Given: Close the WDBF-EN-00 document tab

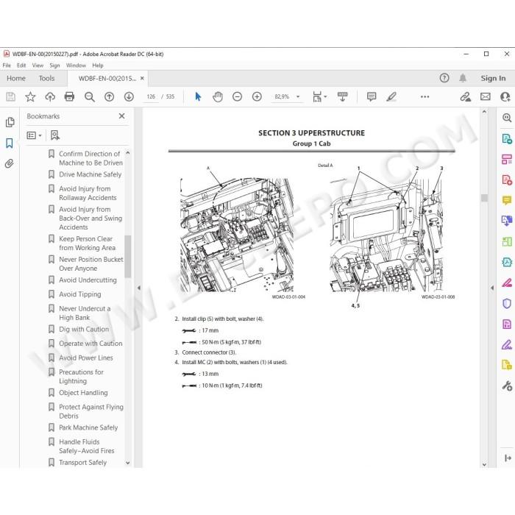Looking at the screenshot, I should pyautogui.click(x=142, y=78).
